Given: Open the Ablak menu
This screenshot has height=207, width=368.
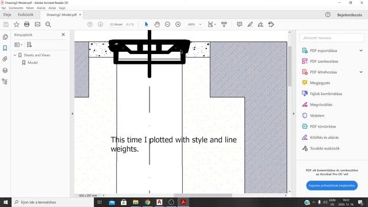Looking at the screenshot, I should pos(52,8).
